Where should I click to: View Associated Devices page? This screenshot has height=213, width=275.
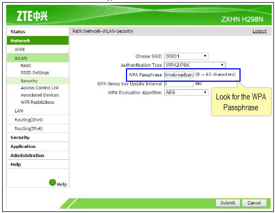[40, 95]
